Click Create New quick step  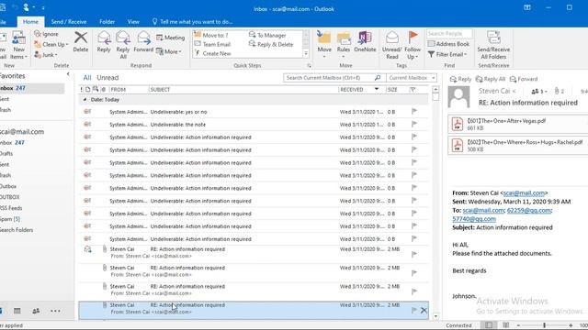click(212, 53)
